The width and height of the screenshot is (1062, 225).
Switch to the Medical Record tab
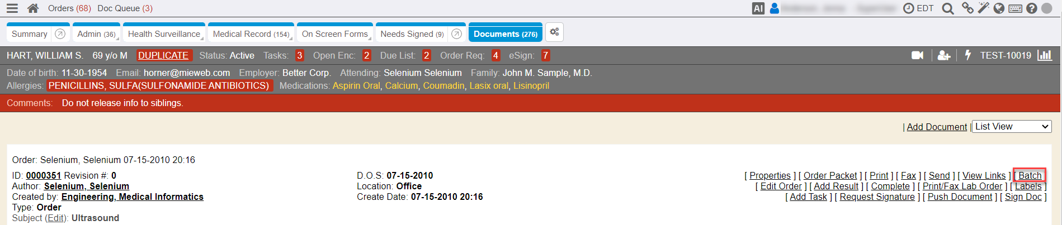251,34
